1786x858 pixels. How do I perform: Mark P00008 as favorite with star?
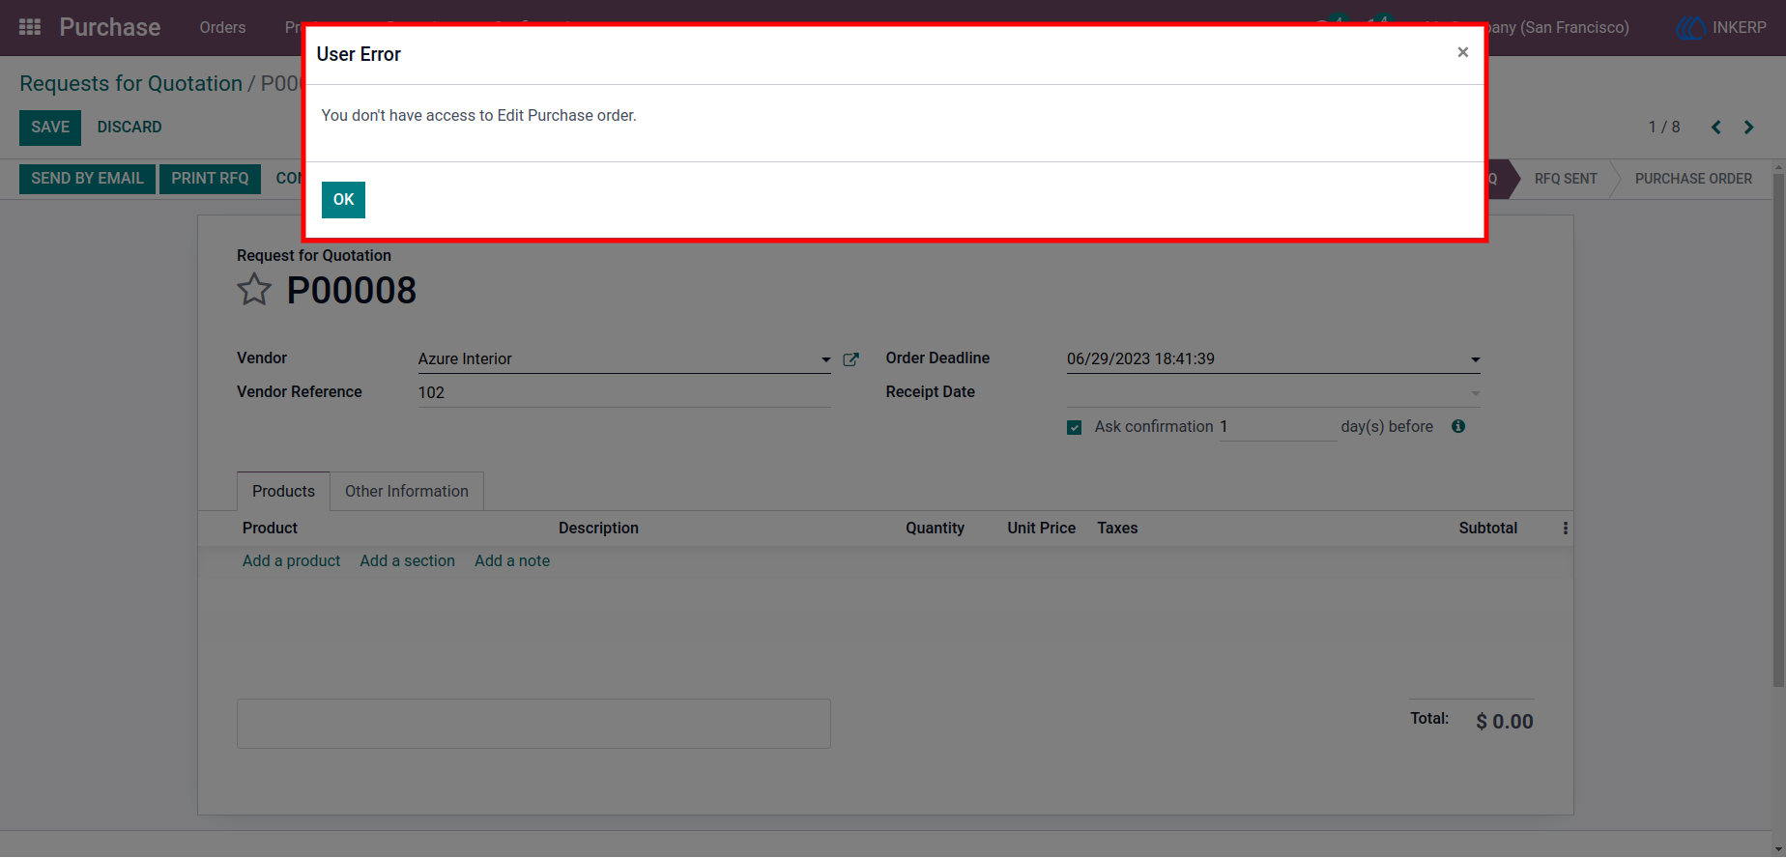pos(254,290)
